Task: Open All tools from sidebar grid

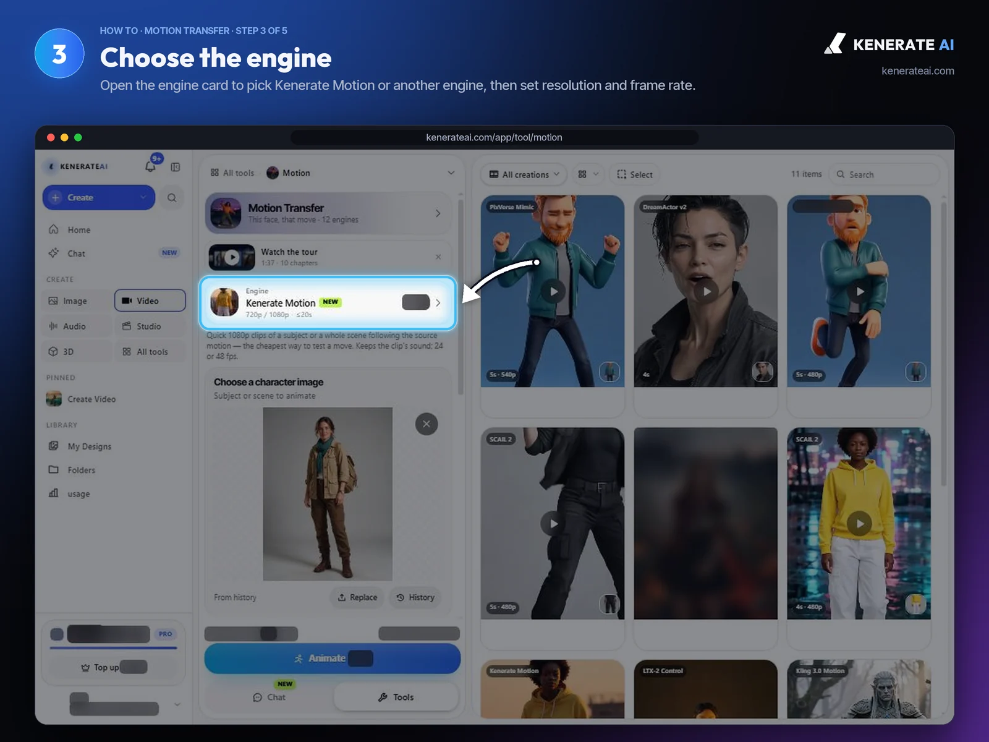Action: pyautogui.click(x=150, y=351)
